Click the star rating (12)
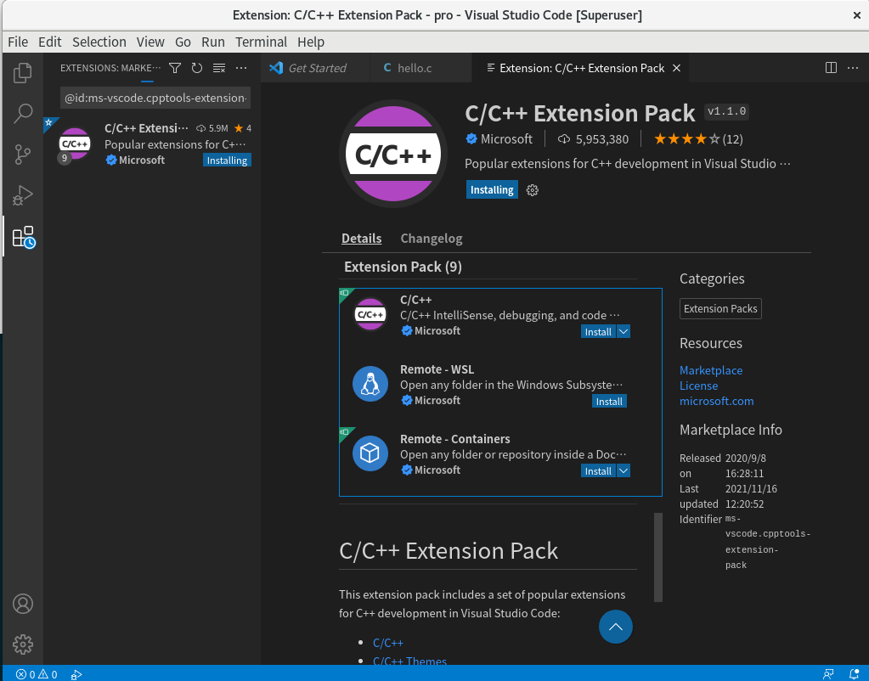 tap(698, 139)
